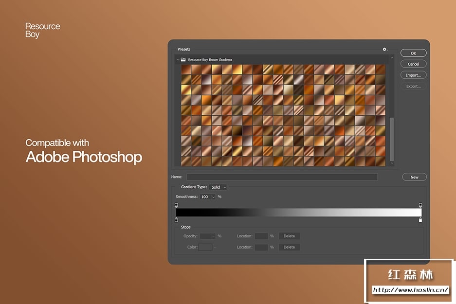Click the Stops section label
This screenshot has height=304, width=456.
click(x=185, y=227)
